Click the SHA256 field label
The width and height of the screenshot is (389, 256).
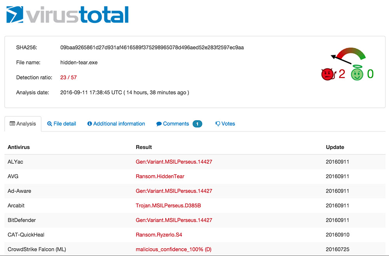pos(26,47)
